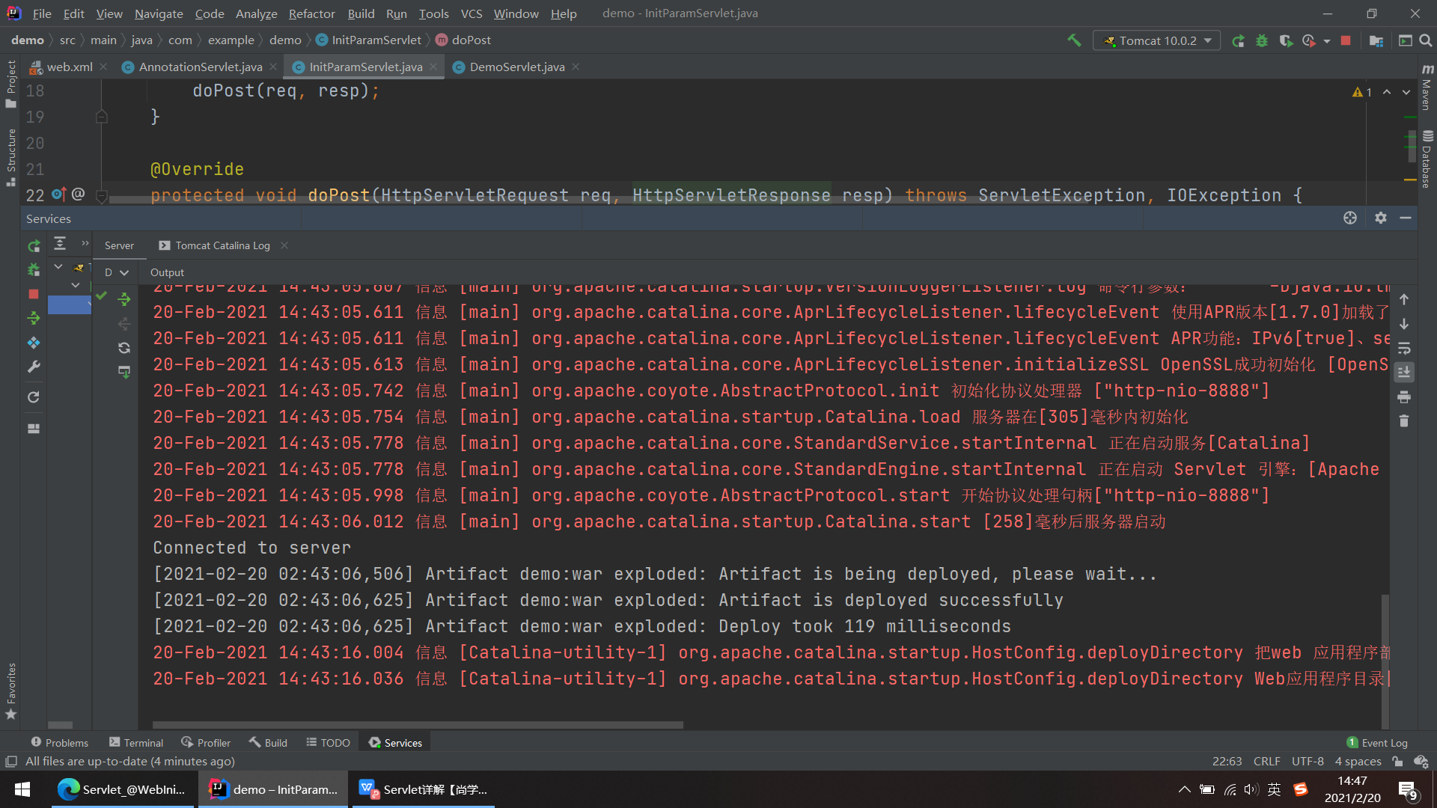Screen dimensions: 1437x808
Task: Click the Expand All icon in Services tree
Action: pyautogui.click(x=60, y=244)
